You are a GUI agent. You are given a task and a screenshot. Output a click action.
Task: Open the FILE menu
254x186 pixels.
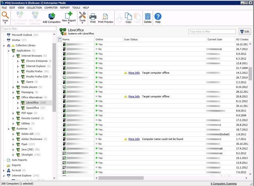tap(4, 8)
